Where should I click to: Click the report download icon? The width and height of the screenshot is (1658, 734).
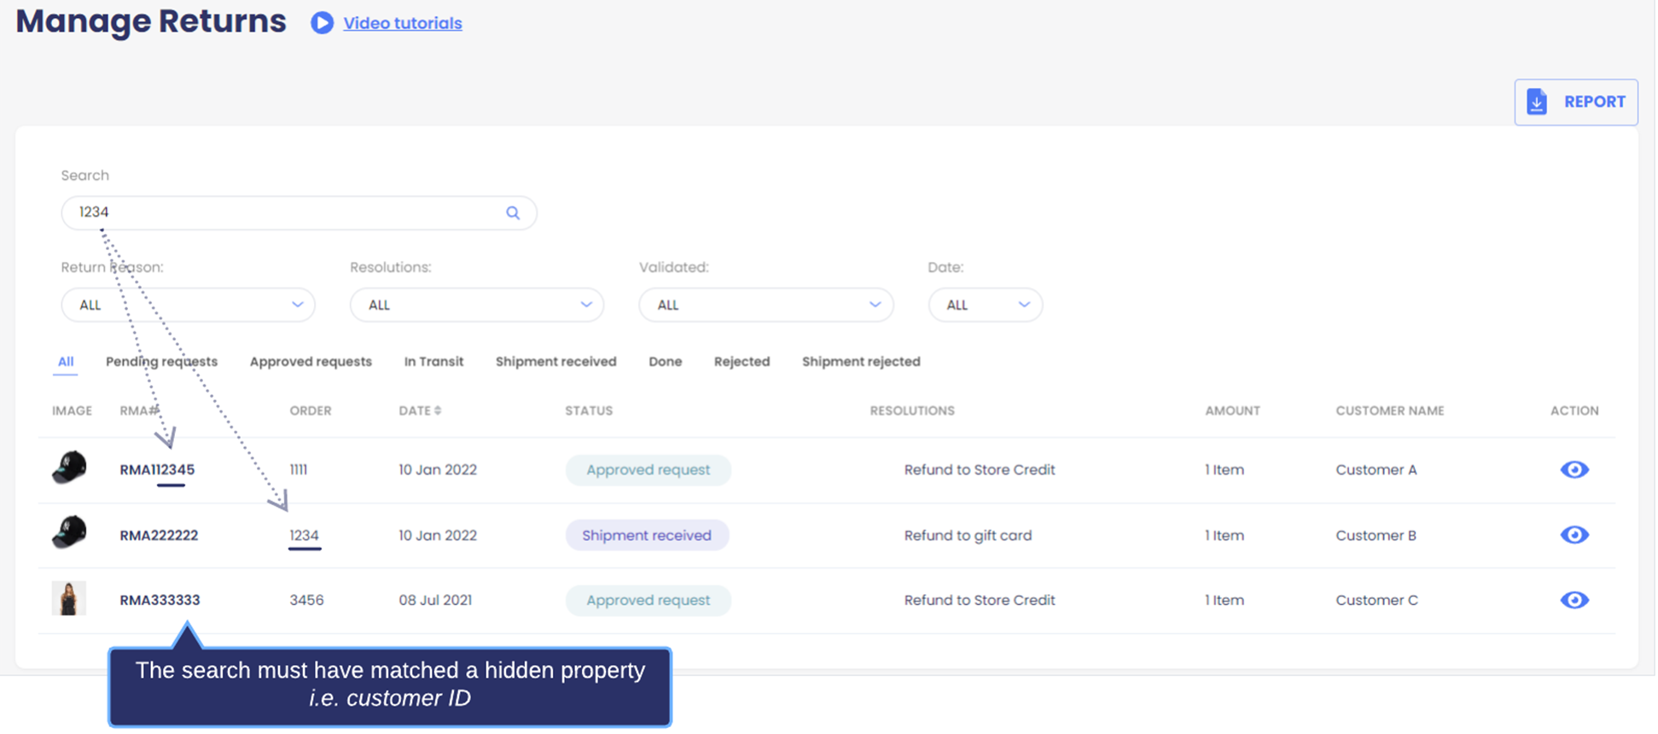1537,102
